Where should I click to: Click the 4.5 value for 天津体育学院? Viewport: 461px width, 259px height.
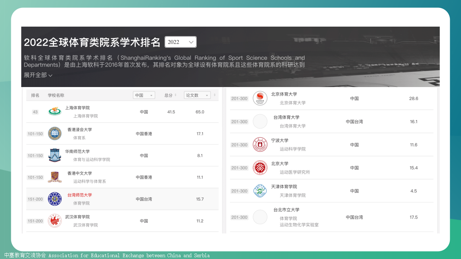pos(414,191)
